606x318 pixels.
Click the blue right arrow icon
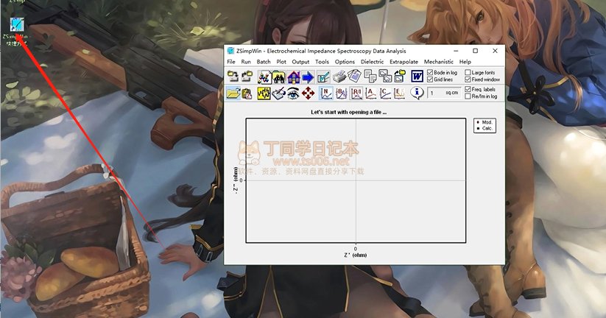(308, 76)
